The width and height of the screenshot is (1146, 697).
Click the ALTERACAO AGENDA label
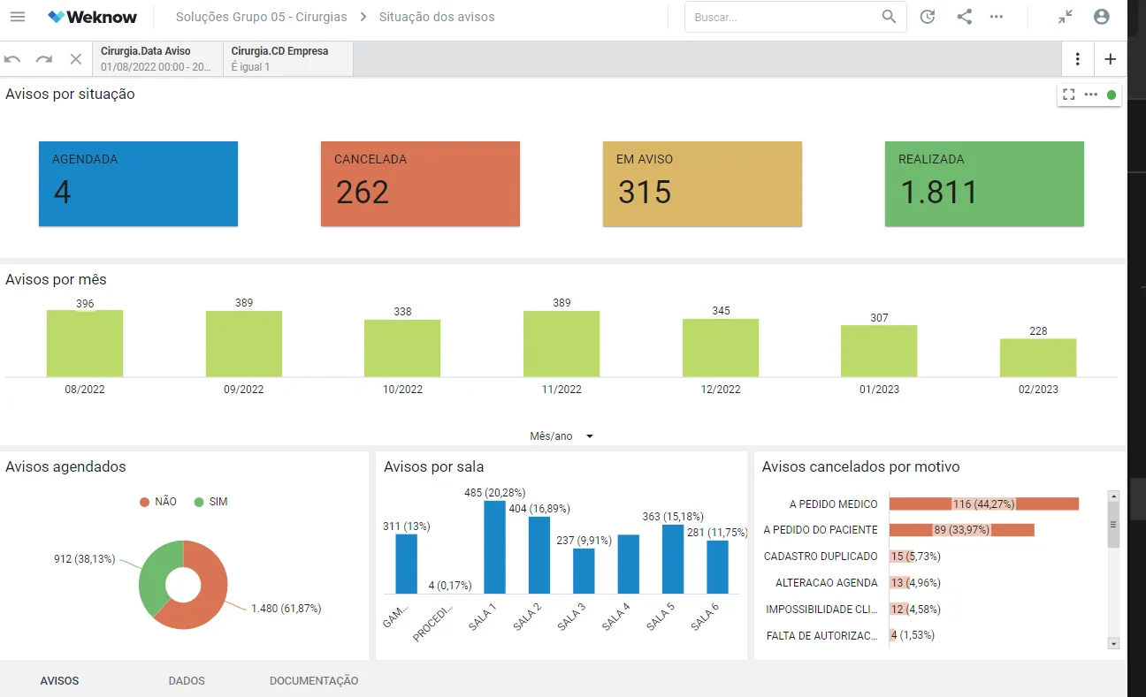click(827, 583)
